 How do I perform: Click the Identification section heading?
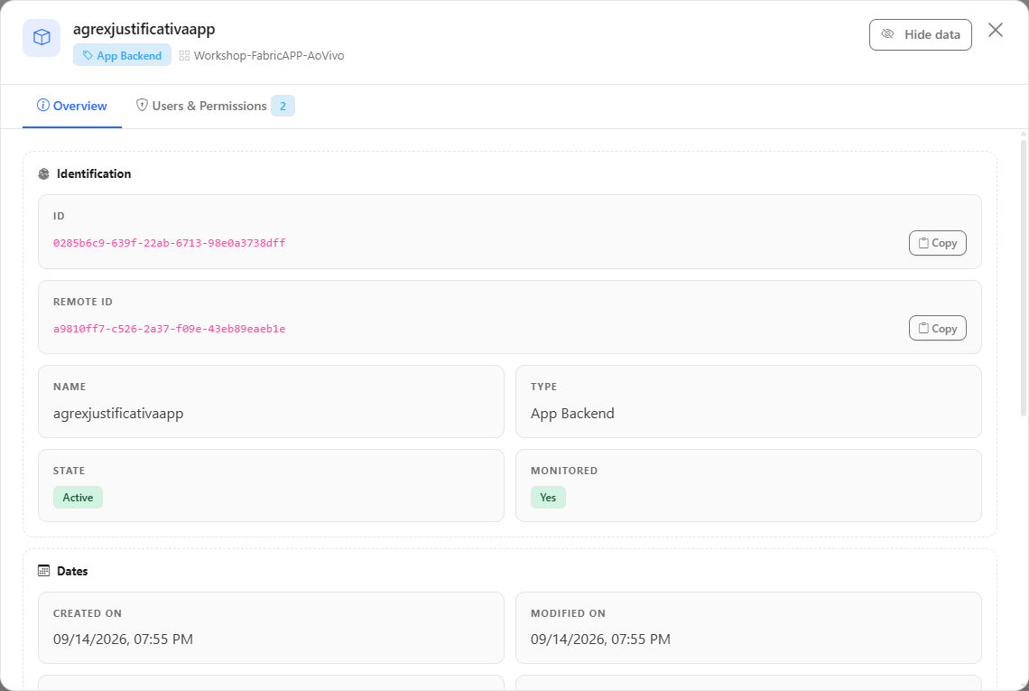coord(94,174)
